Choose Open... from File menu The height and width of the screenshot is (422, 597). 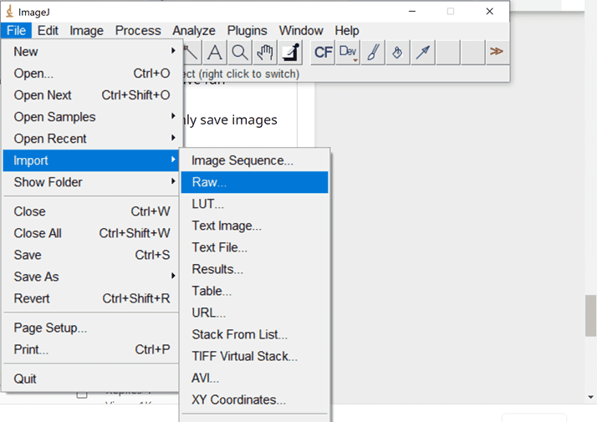91,73
